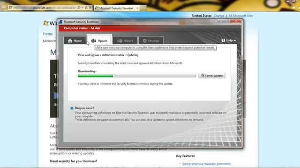Click the Downloading... status text

click(x=87, y=71)
